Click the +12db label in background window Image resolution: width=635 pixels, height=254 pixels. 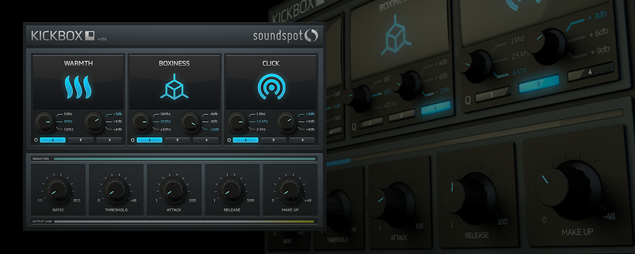pos(442,90)
